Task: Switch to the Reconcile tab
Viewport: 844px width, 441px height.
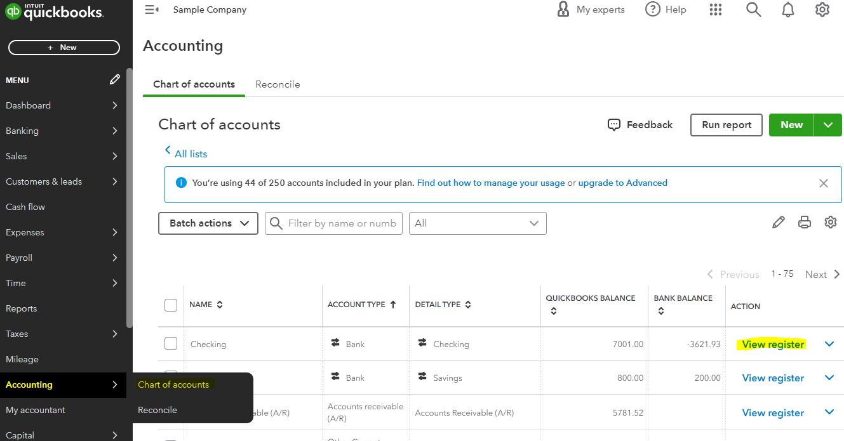Action: click(x=278, y=84)
